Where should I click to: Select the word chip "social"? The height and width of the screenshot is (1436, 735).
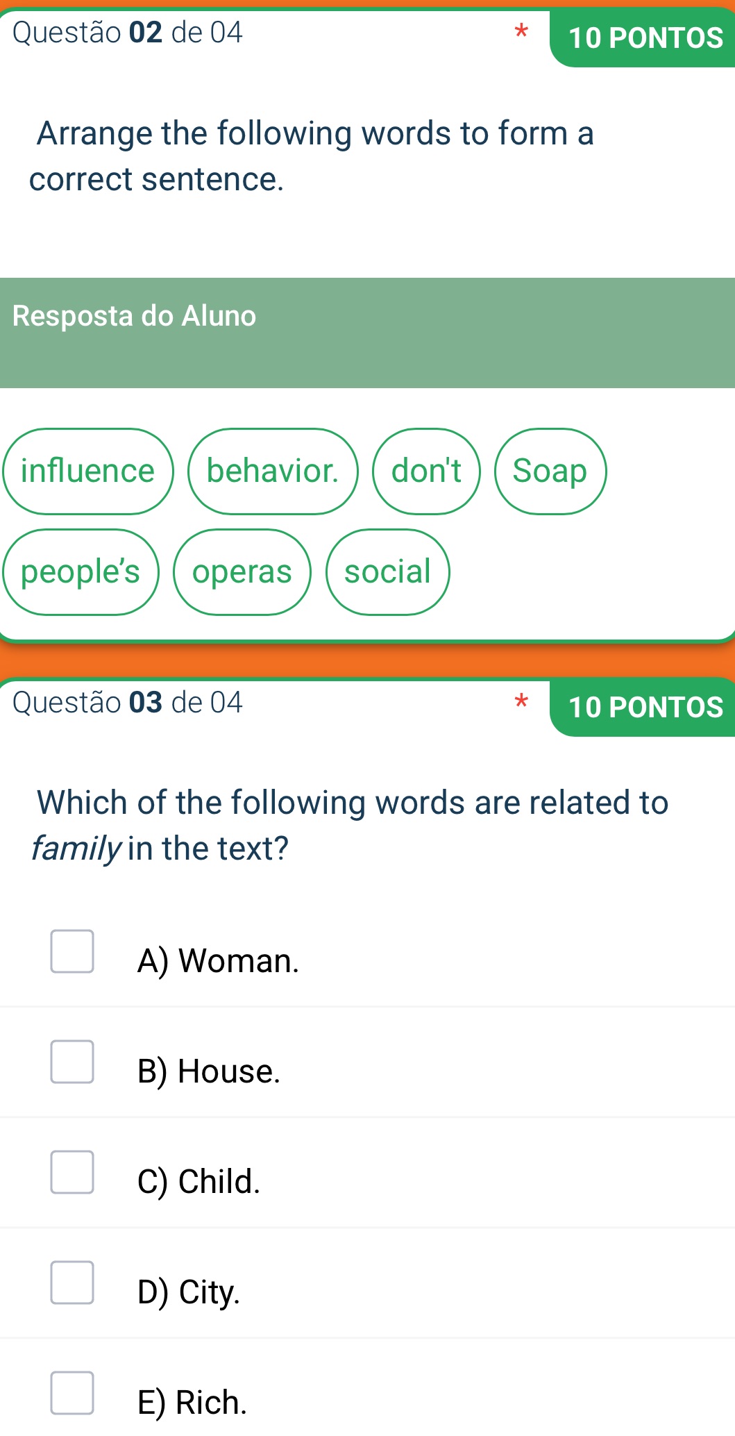[x=388, y=571]
